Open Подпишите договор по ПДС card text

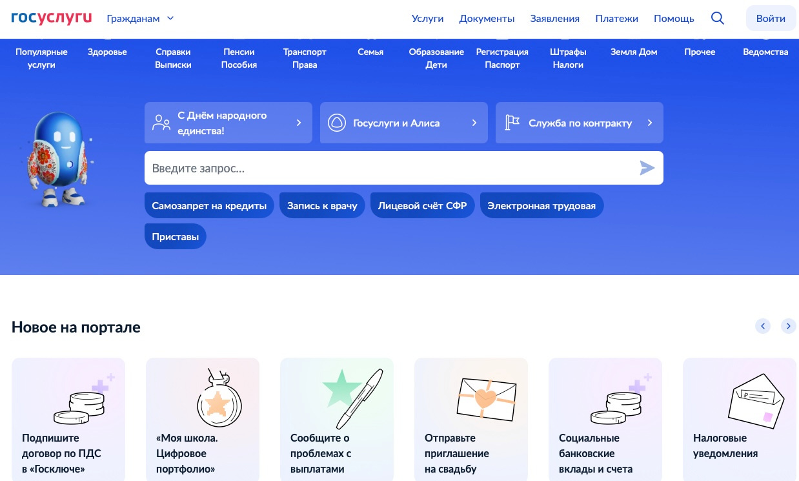(x=61, y=453)
